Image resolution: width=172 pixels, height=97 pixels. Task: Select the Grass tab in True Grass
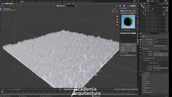pyautogui.click(x=122, y=11)
